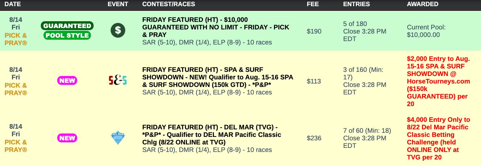Image resolution: width=481 pixels, height=166 pixels.
Task: Click the EVENT column header
Action: [118, 4]
